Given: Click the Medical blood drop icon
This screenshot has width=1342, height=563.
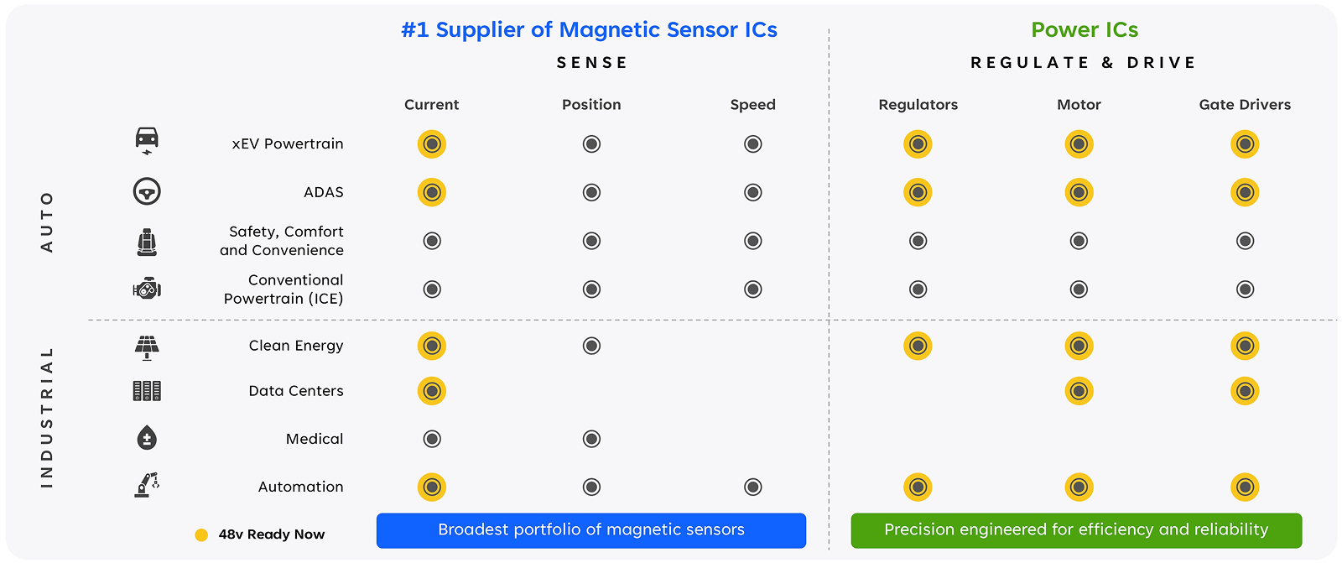Looking at the screenshot, I should (x=147, y=438).
